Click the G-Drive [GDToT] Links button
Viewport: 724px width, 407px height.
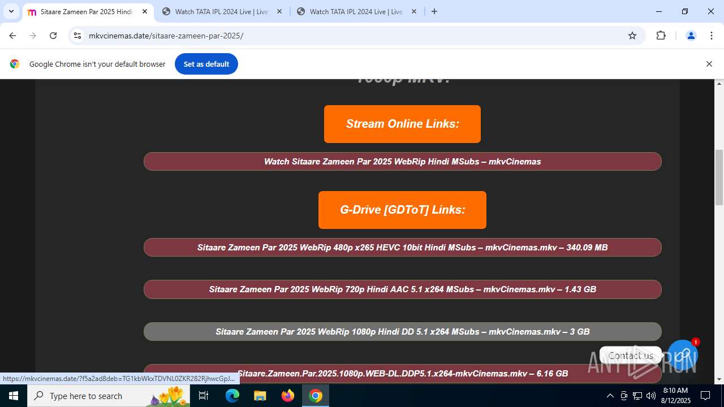pyautogui.click(x=402, y=210)
